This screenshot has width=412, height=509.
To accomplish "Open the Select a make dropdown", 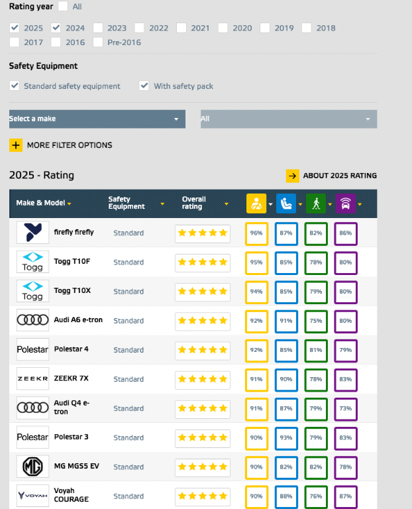I will click(97, 119).
